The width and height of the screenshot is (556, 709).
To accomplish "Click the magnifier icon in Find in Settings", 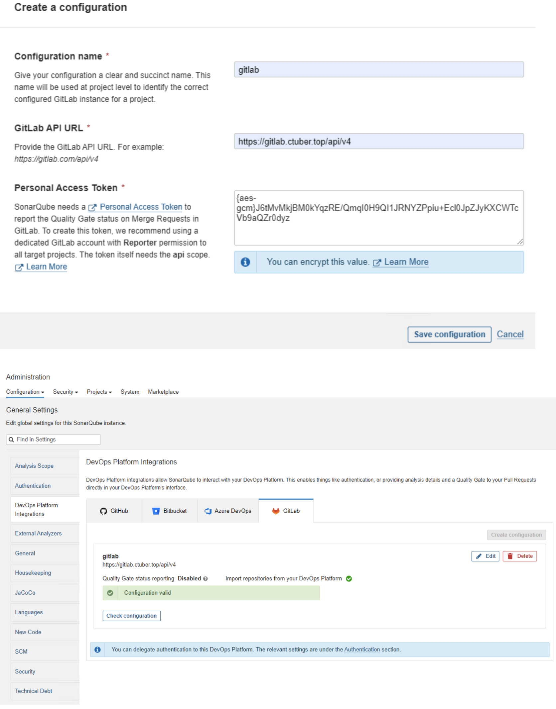I will coord(11,440).
